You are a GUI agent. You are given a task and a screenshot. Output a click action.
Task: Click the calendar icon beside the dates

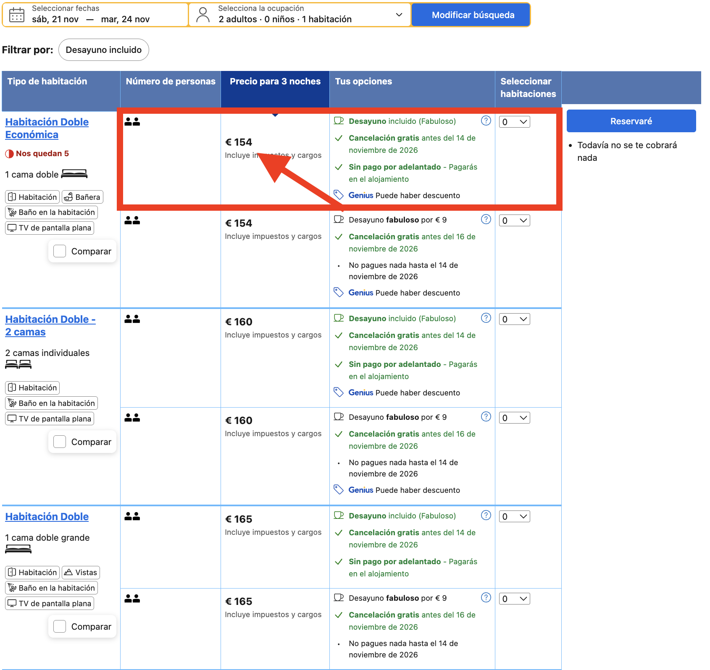point(17,15)
